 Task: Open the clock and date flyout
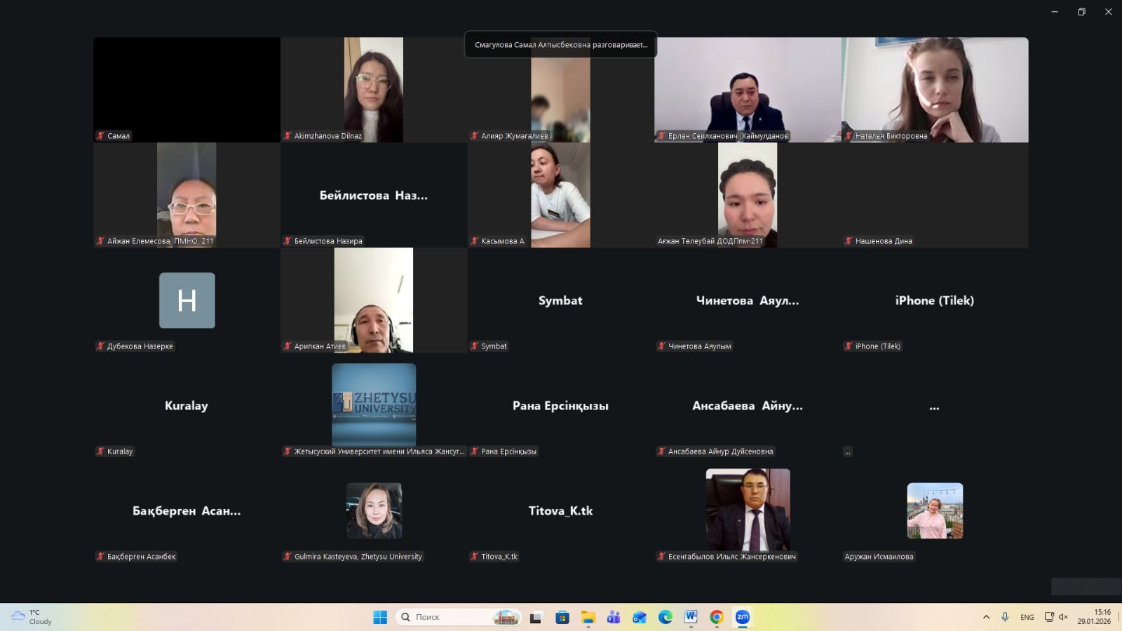(x=1094, y=617)
